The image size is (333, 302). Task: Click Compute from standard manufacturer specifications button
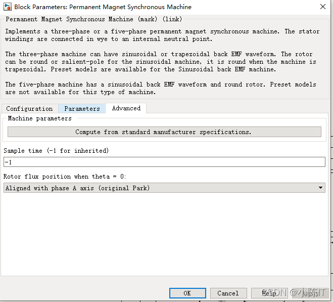click(x=164, y=132)
